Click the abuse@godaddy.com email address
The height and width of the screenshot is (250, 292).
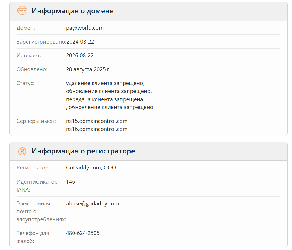pyautogui.click(x=92, y=204)
